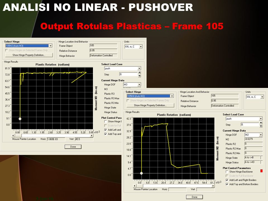Click right scroll arrow under M2 plot
Viewport: 268px width, 201px height.
(213, 186)
